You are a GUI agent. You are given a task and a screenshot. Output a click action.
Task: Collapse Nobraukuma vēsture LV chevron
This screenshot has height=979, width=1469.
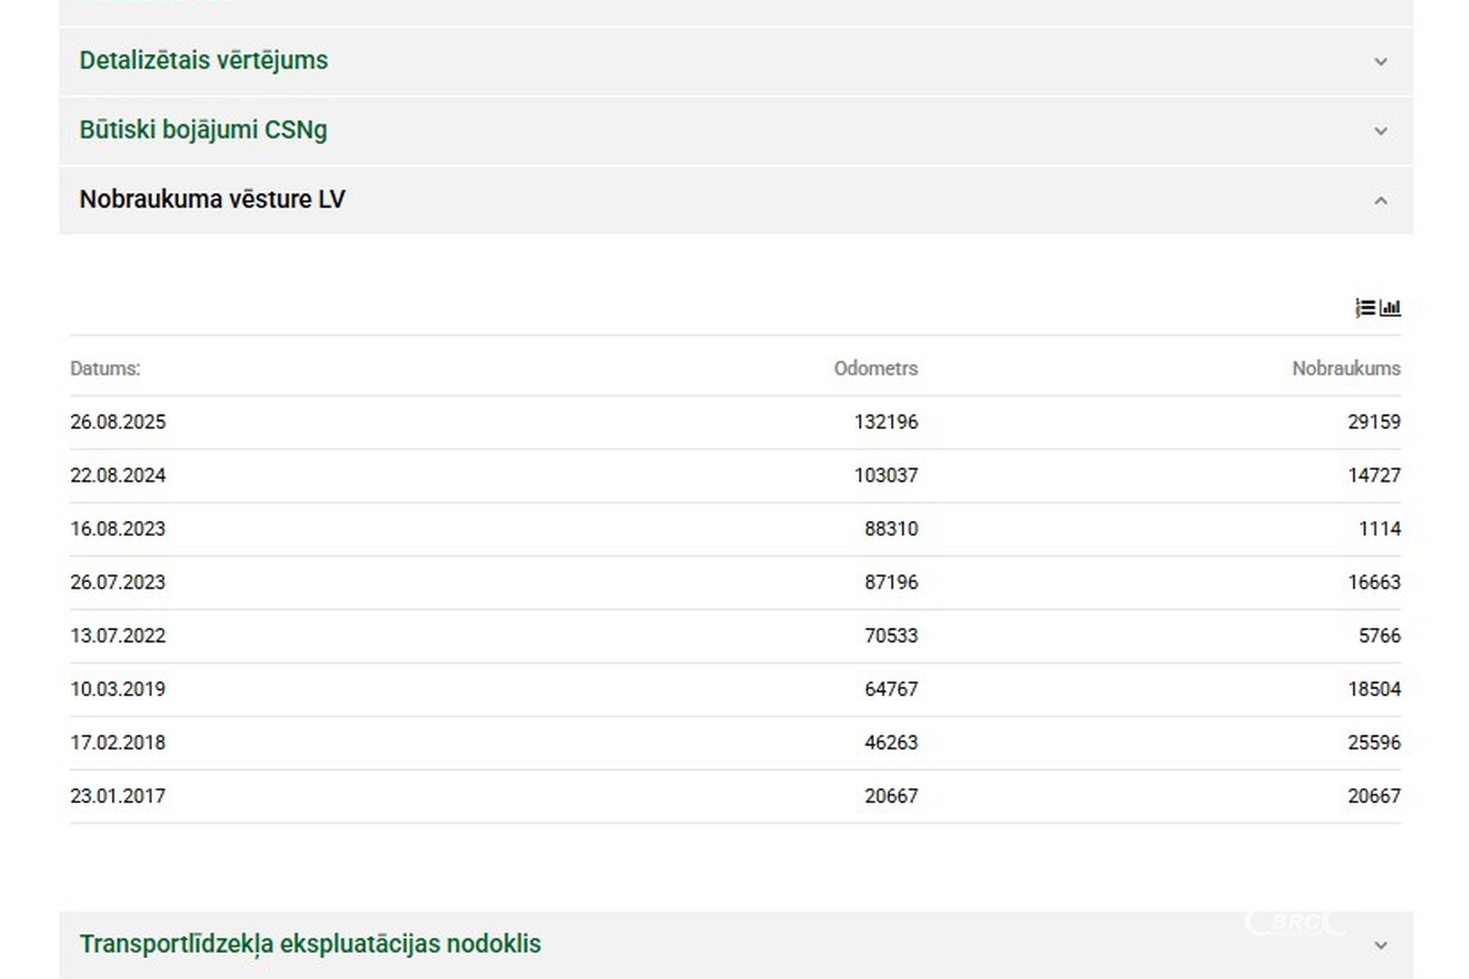(1381, 200)
